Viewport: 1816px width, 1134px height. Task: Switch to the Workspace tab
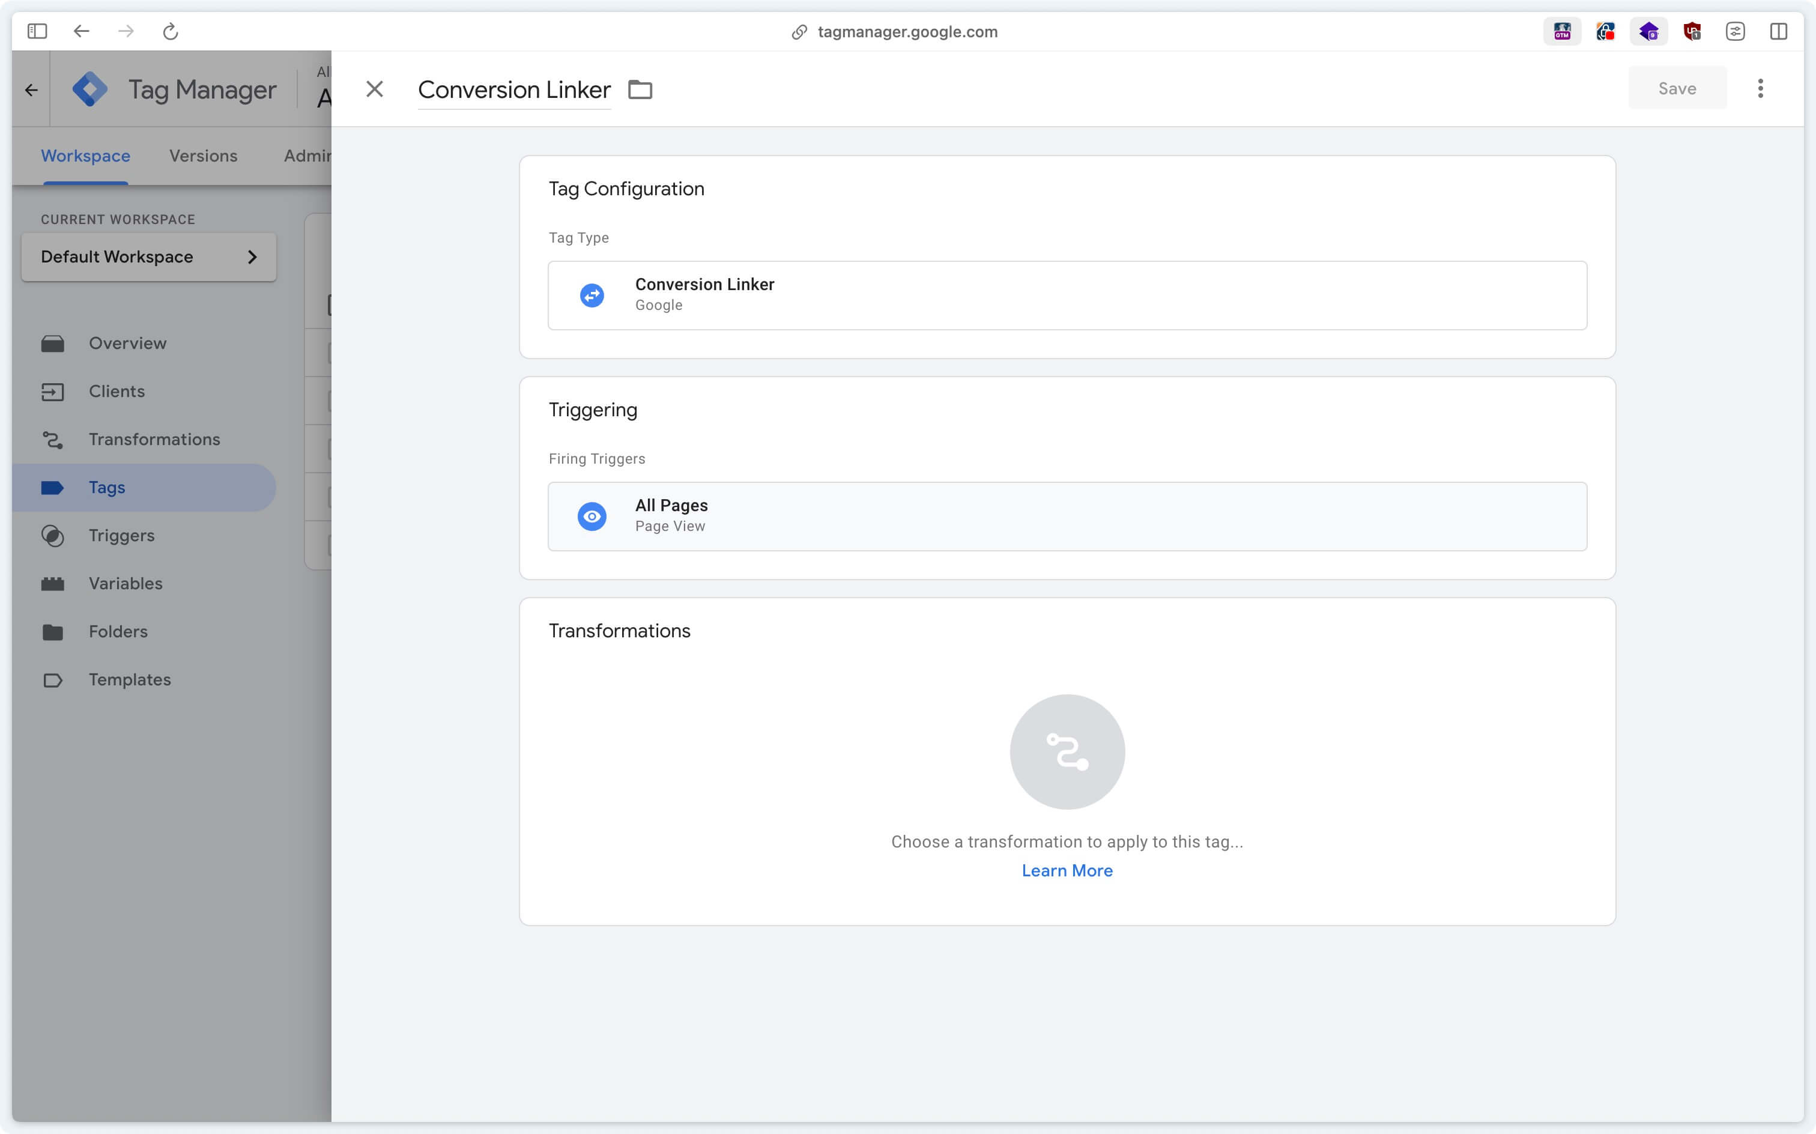pos(85,155)
